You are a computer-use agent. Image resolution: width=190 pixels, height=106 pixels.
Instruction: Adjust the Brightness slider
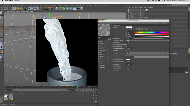pyautogui.click(x=151, y=39)
